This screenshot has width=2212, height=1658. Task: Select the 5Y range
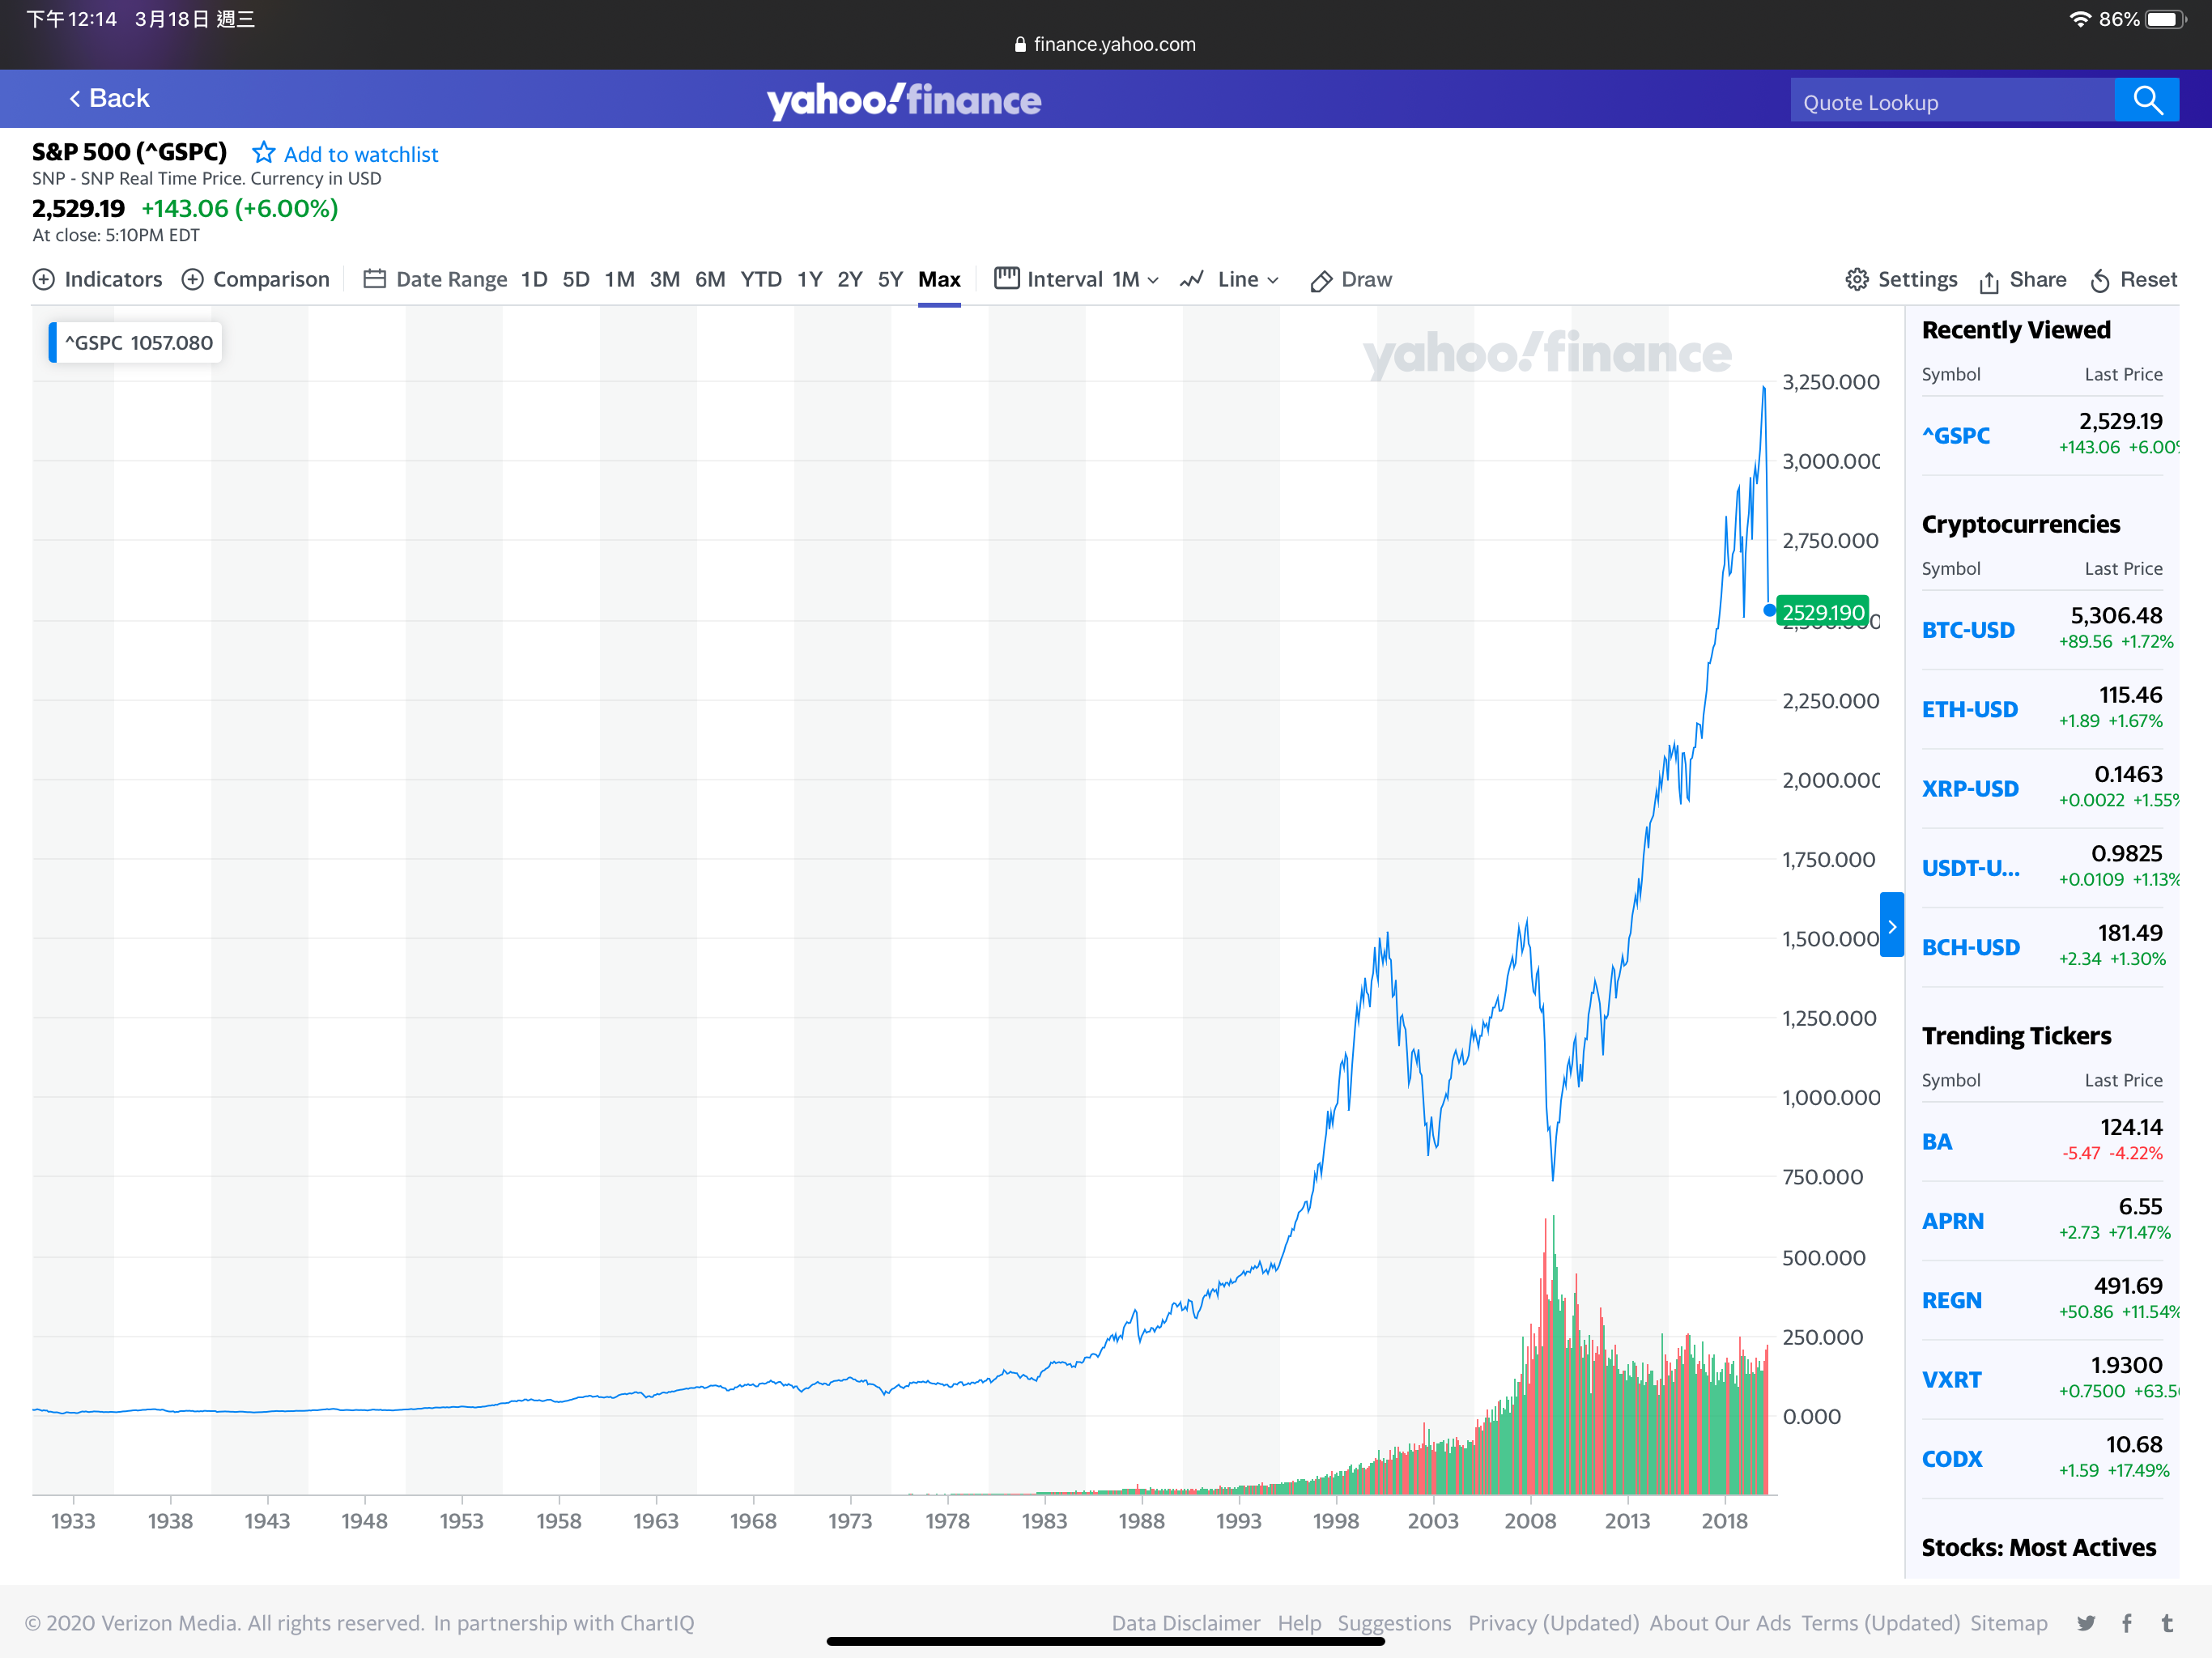pos(890,279)
